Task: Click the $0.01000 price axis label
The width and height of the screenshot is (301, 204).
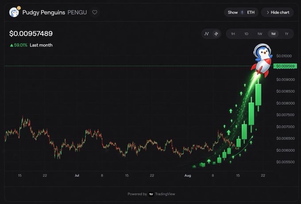Action: click(x=284, y=56)
